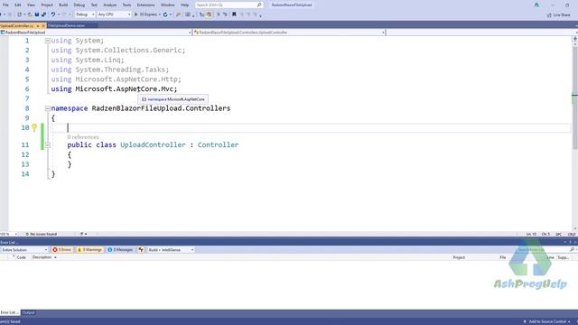The image size is (578, 325).
Task: Open the IIS Express launch options arrow
Action: click(x=160, y=14)
